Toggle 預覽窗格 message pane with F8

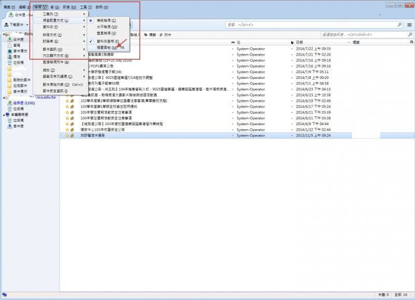click(x=107, y=47)
